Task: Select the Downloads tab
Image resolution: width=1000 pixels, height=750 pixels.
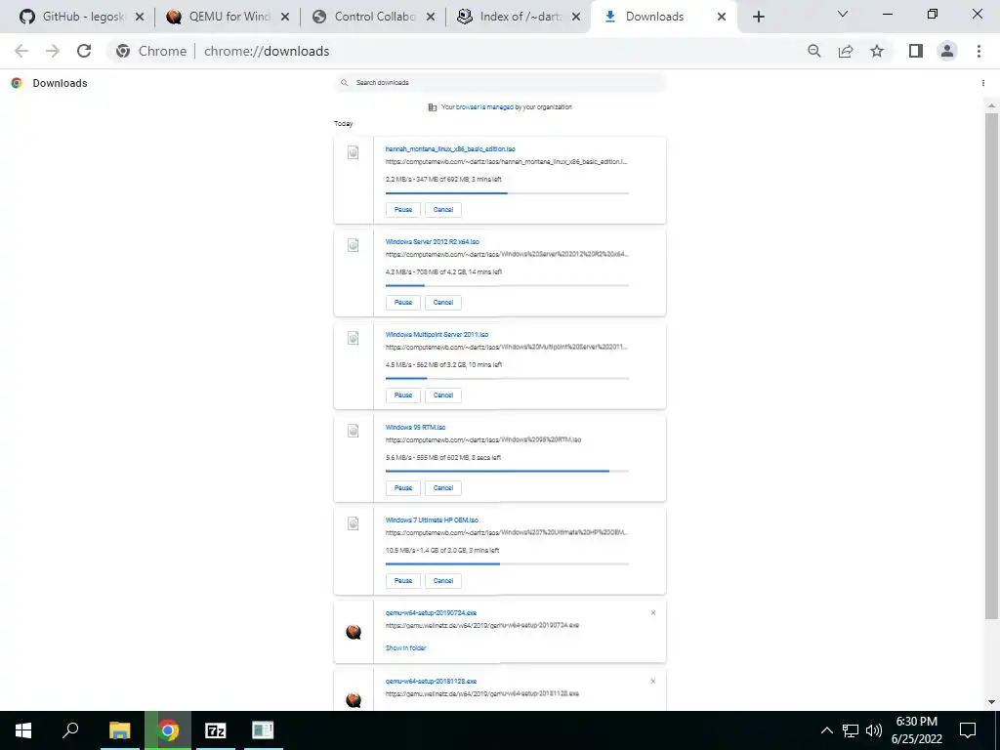Action: [664, 17]
